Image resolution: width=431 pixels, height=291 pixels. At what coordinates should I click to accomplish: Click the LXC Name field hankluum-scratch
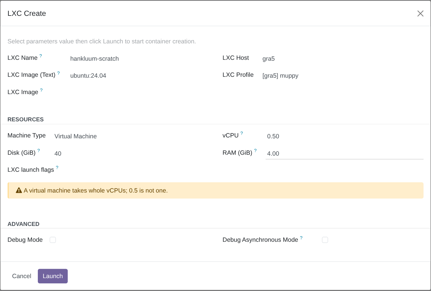point(139,59)
